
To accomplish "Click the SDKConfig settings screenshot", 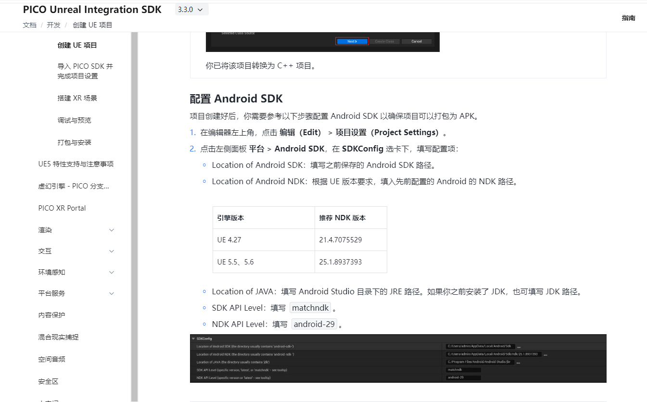I will click(398, 359).
